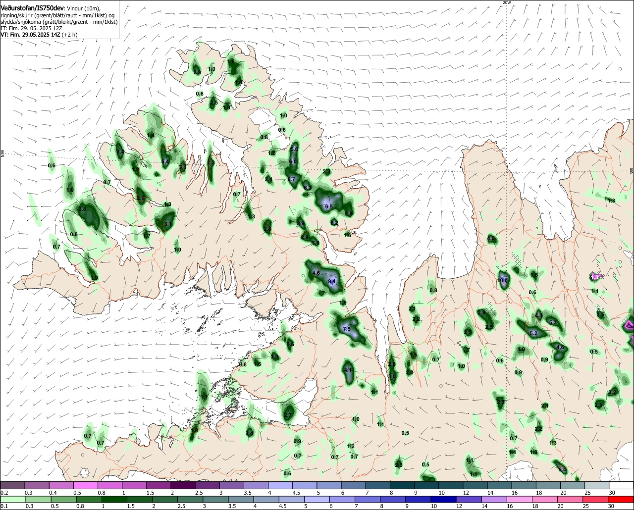This screenshot has height=510, width=634.
Task: Select the white 30+ snow legend swatch
Action: coord(621,486)
